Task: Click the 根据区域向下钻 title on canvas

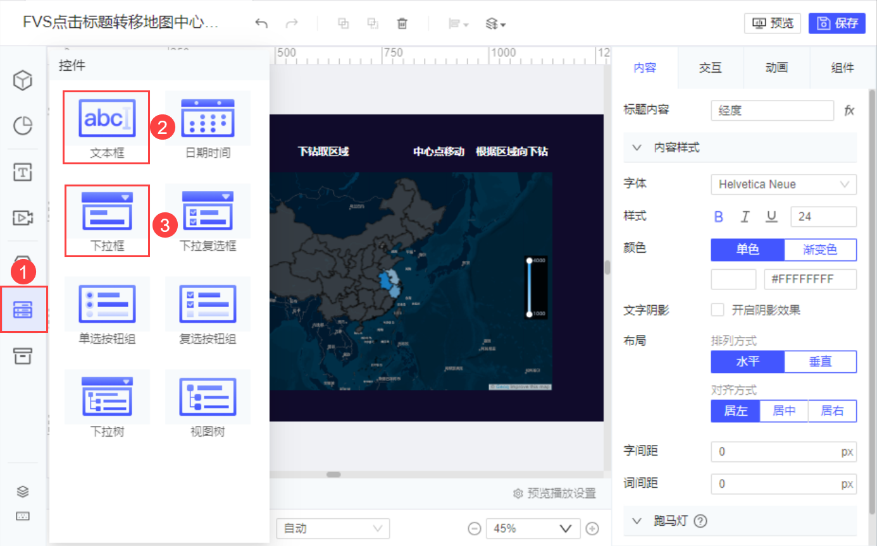Action: coord(512,152)
